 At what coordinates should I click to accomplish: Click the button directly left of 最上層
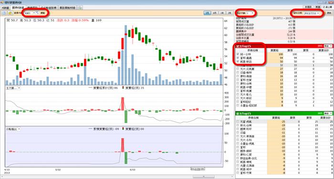[318, 7]
